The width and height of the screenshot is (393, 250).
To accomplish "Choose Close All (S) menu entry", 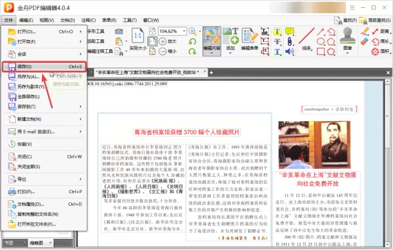I will tap(45, 167).
